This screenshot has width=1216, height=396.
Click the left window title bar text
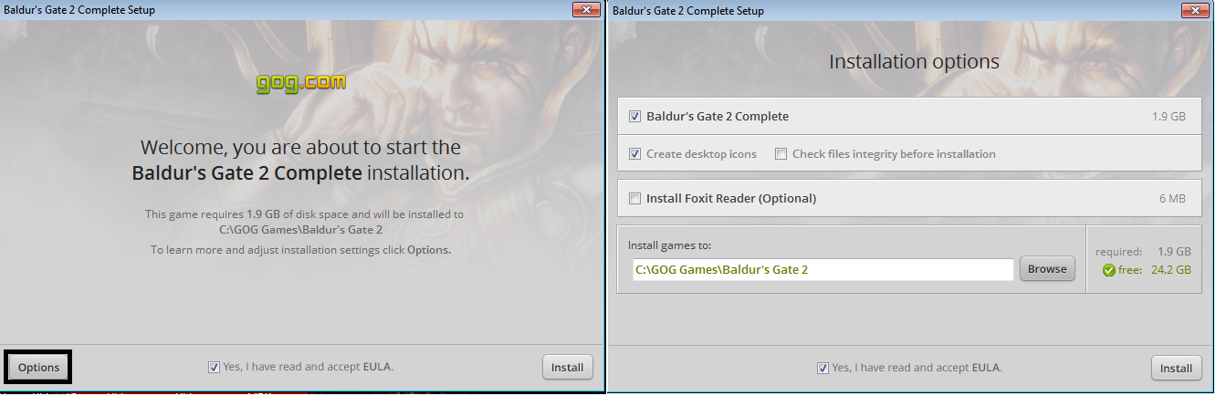[79, 10]
